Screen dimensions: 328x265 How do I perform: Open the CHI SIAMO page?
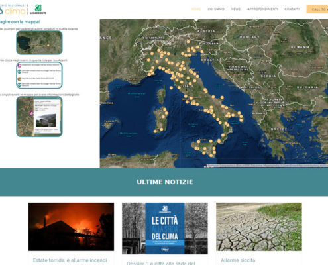216,9
